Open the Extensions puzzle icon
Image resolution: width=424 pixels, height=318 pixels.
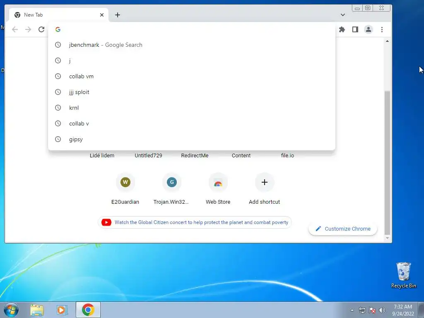(342, 29)
